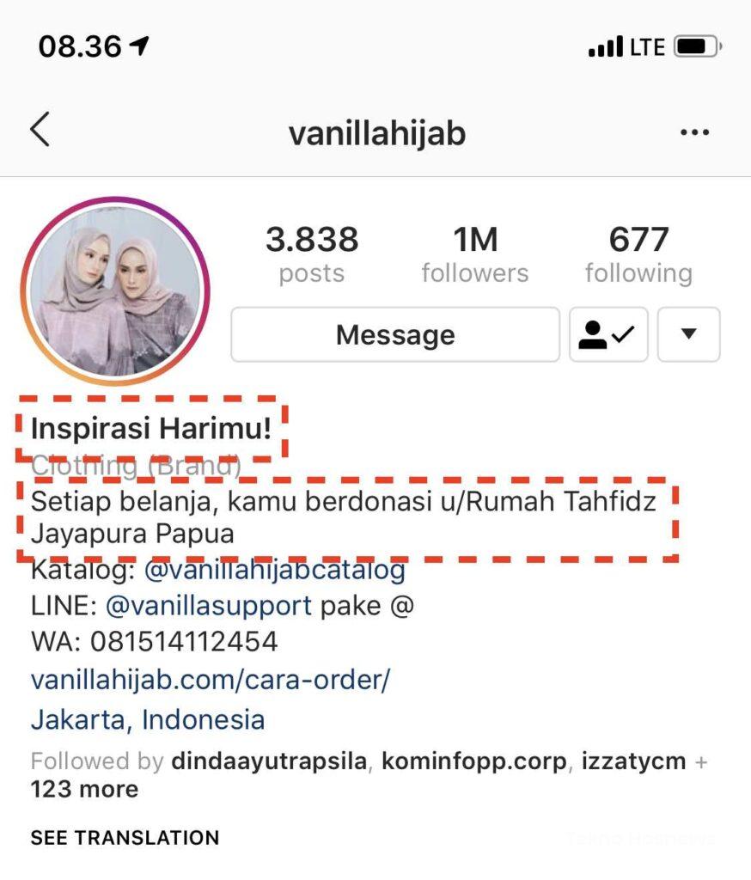Tap the back arrow icon
This screenshot has height=880, width=751.
(40, 129)
